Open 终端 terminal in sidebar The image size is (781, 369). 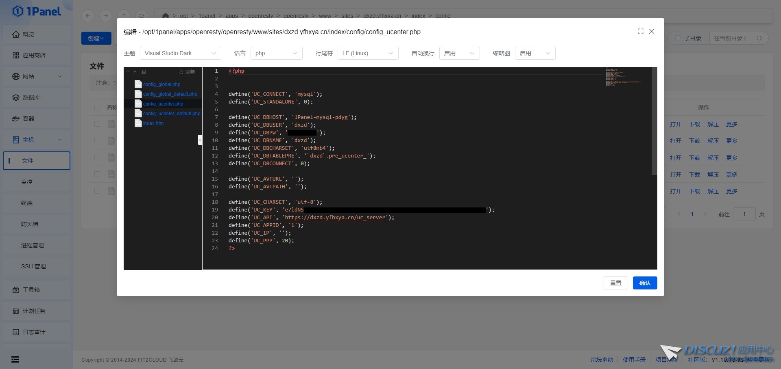pyautogui.click(x=37, y=203)
